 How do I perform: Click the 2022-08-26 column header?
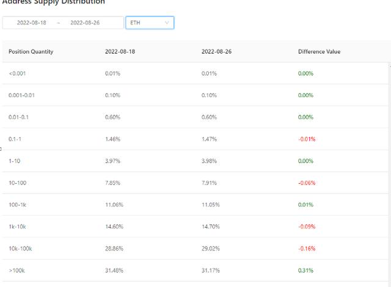coord(216,51)
